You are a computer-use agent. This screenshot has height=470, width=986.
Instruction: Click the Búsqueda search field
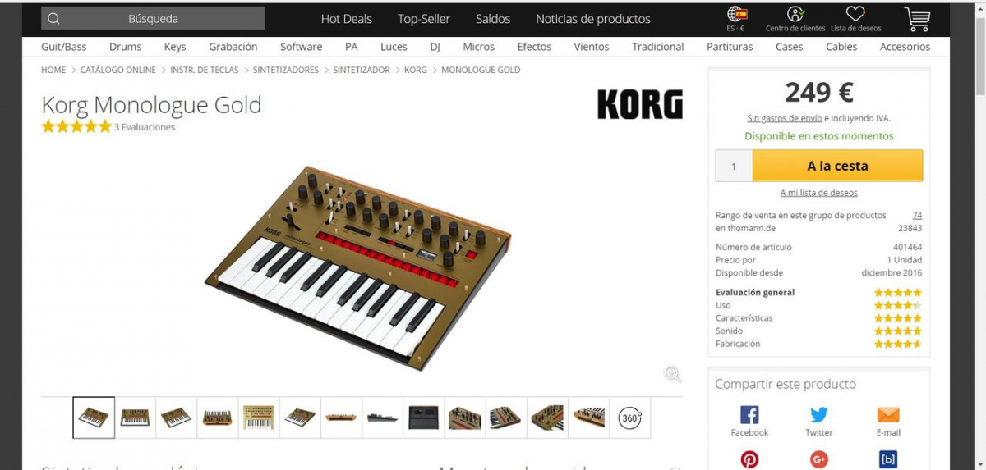153,19
